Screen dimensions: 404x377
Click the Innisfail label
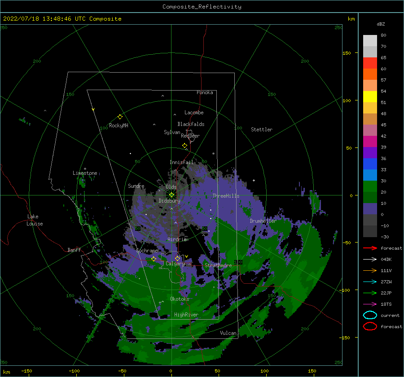coord(181,162)
